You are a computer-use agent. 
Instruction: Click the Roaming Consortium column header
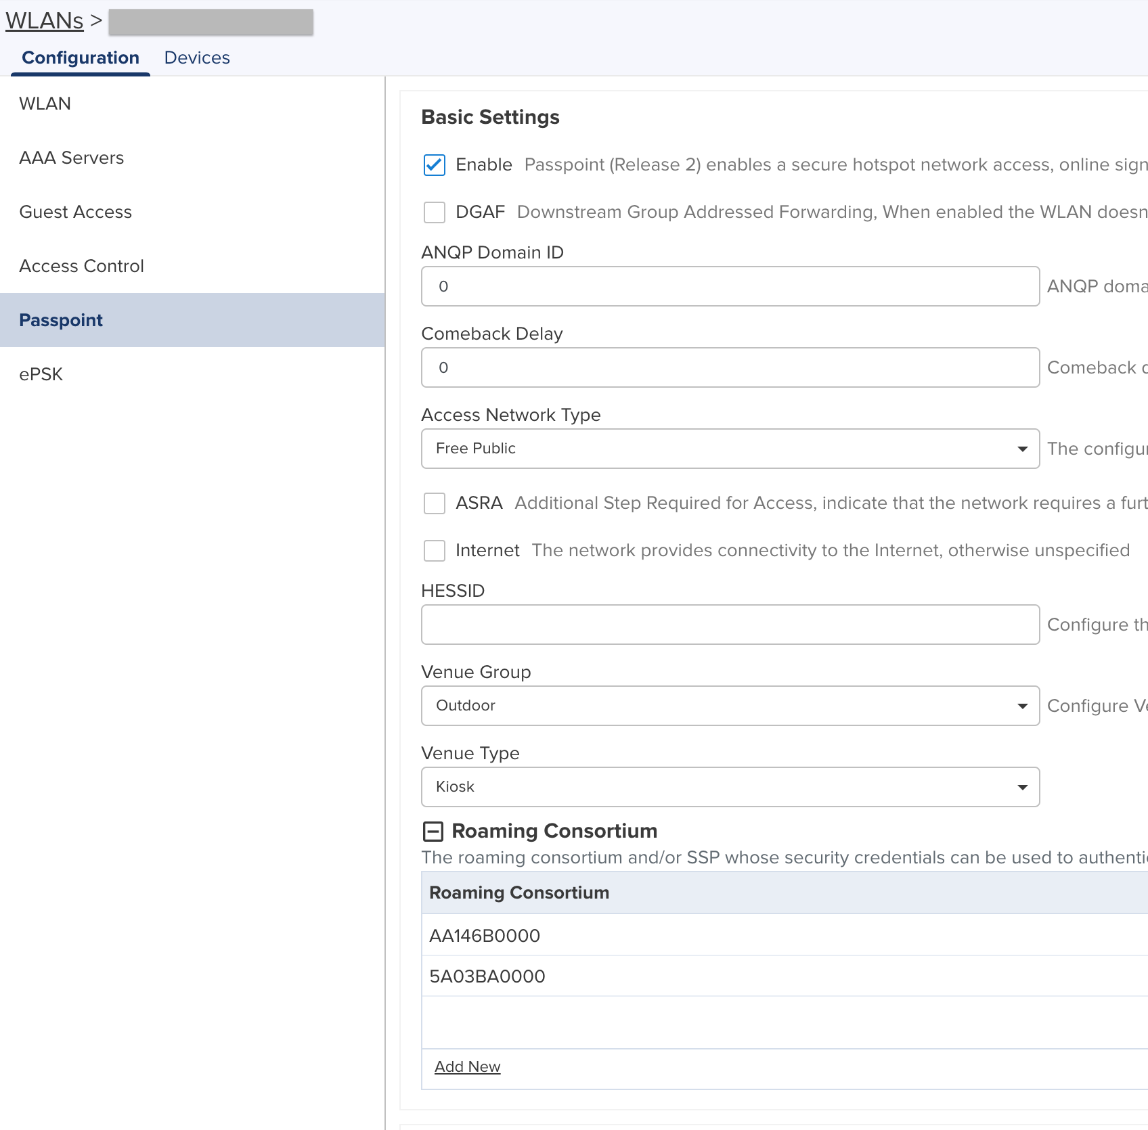pyautogui.click(x=785, y=892)
